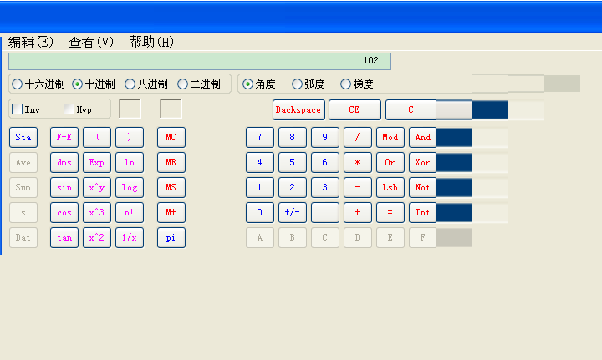
Task: Open the Sta statistics button
Action: click(x=23, y=137)
